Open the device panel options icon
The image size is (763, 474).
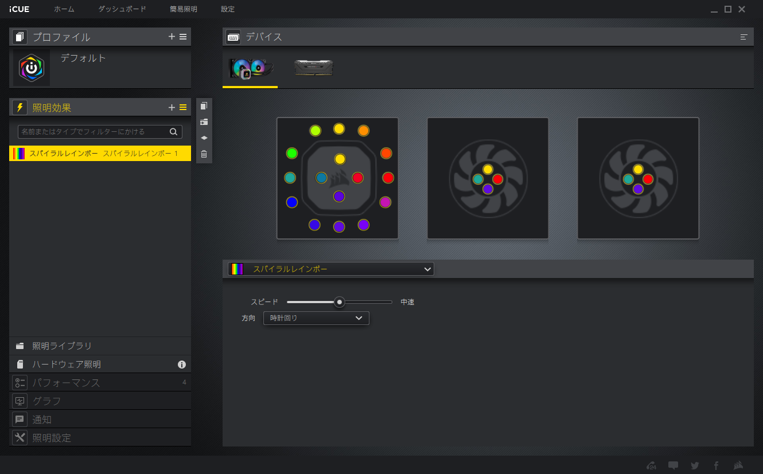coord(744,37)
